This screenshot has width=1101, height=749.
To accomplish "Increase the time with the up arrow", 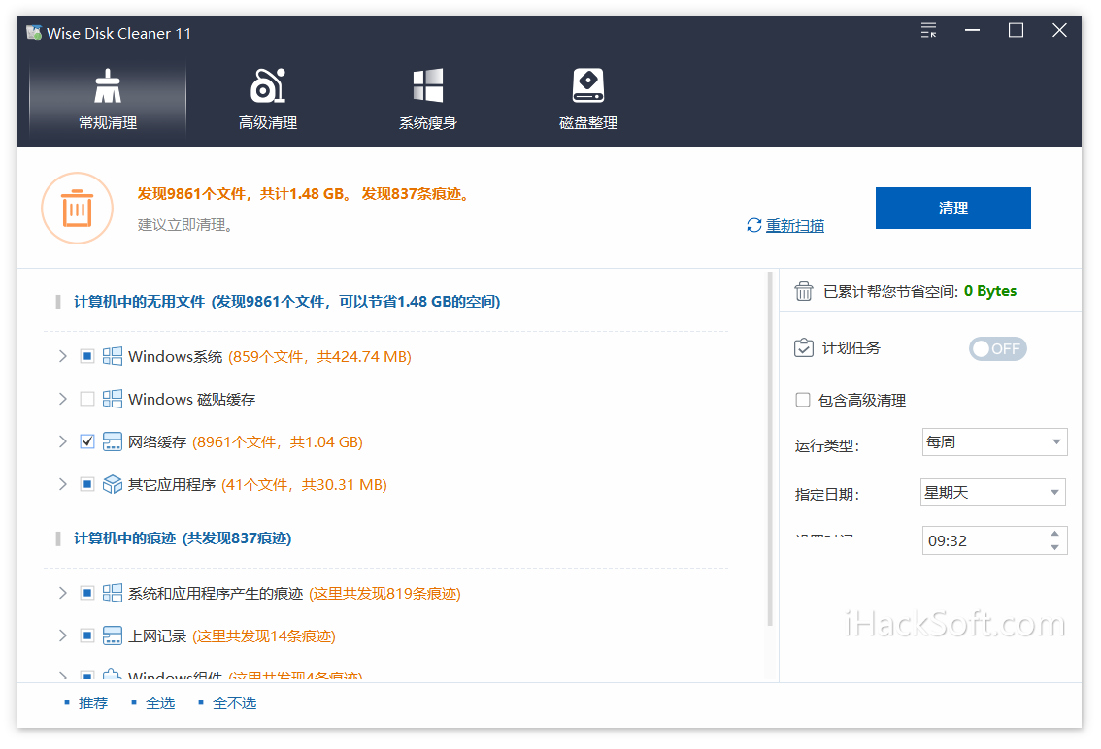I will click(x=1054, y=535).
